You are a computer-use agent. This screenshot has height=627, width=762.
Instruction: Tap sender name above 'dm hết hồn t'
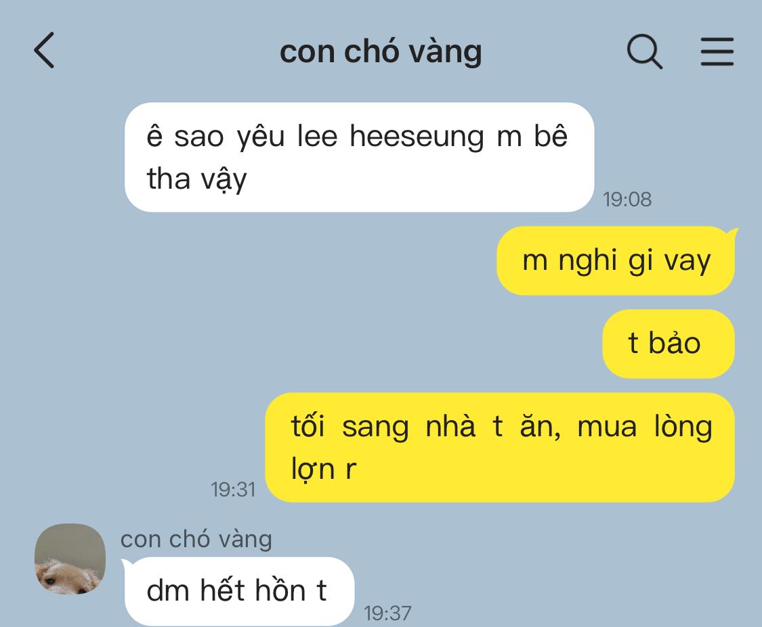tap(196, 539)
